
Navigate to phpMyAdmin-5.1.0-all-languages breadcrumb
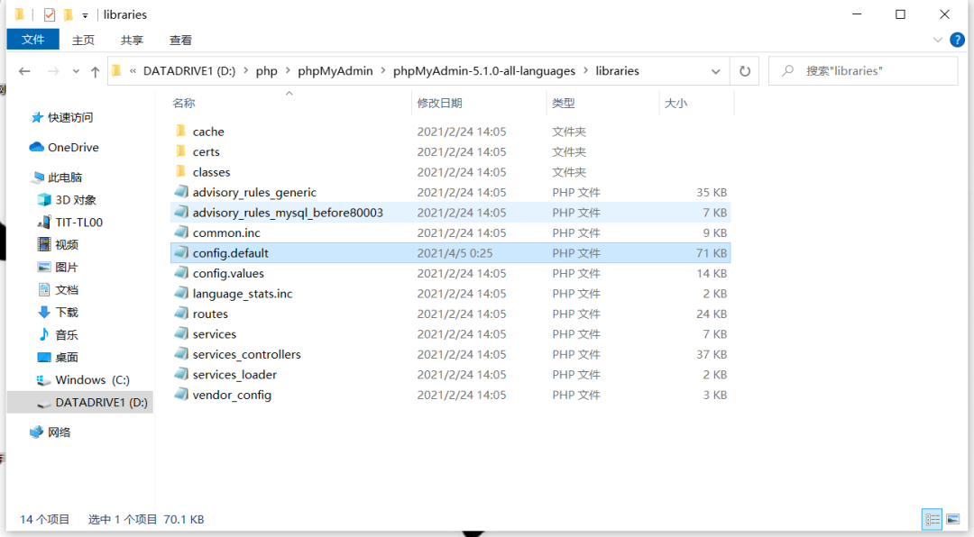click(484, 71)
